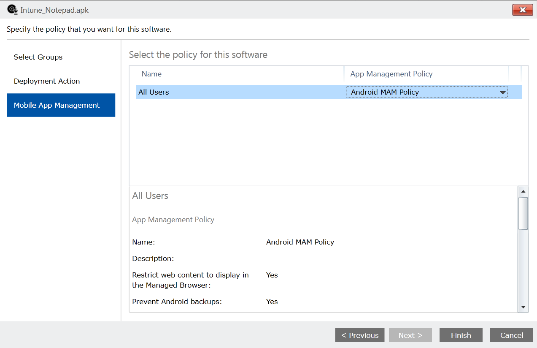Go to the Select Groups step
537x348 pixels.
click(38, 57)
